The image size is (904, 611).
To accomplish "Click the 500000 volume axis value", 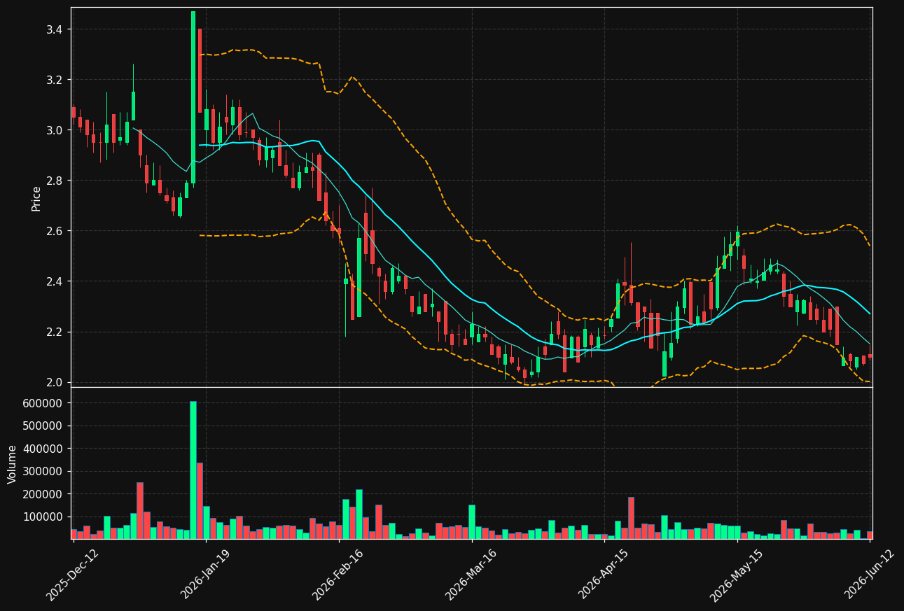I will [43, 426].
